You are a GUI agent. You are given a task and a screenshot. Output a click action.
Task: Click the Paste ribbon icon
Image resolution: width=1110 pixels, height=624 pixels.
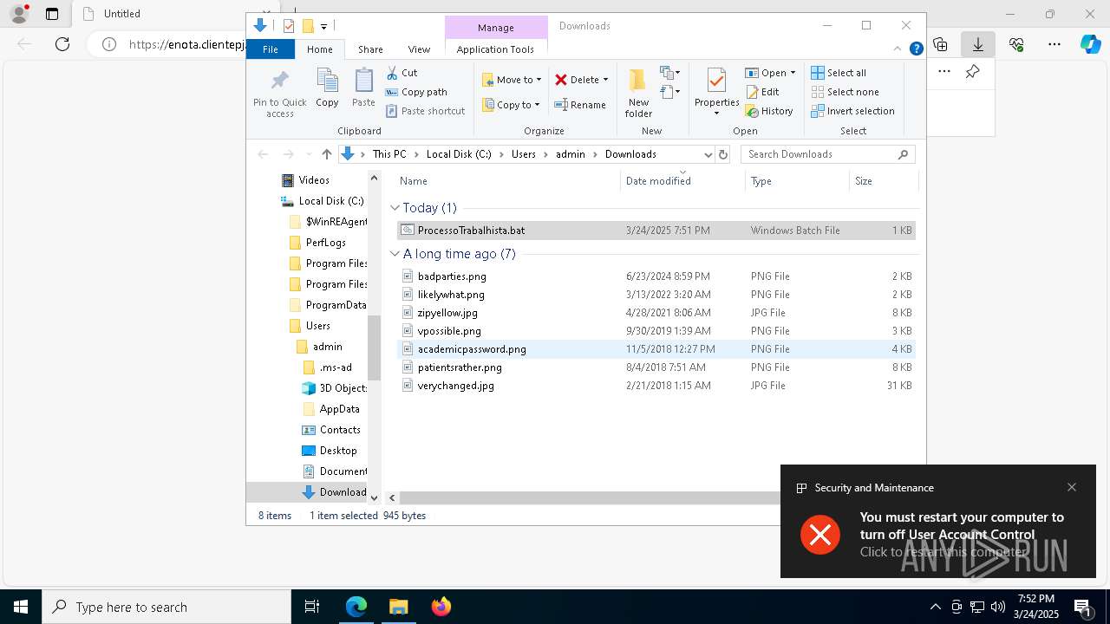point(363,88)
